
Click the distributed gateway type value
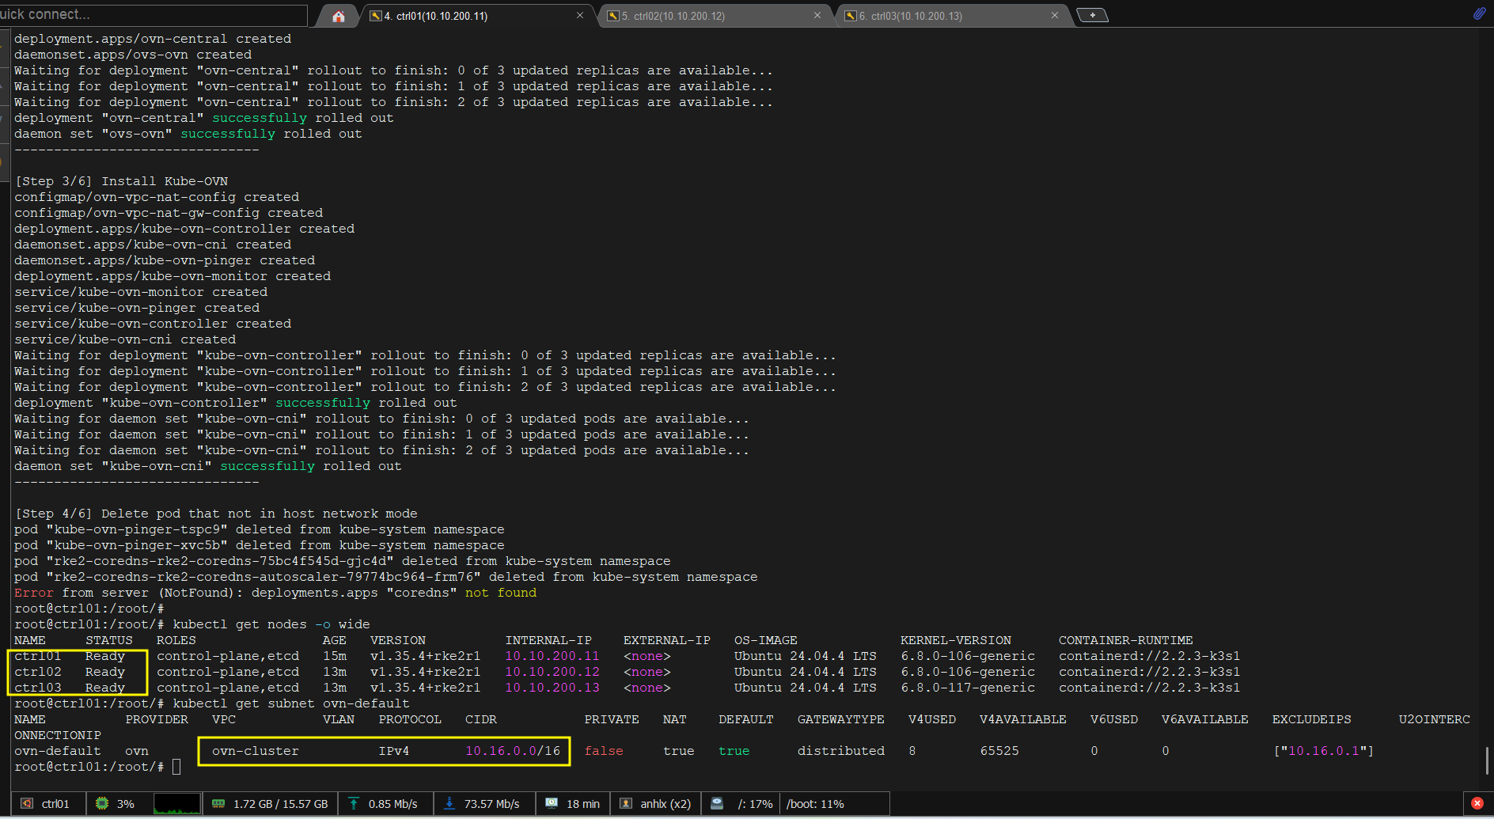(x=841, y=751)
